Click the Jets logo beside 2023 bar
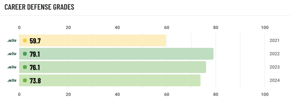 click(12, 67)
